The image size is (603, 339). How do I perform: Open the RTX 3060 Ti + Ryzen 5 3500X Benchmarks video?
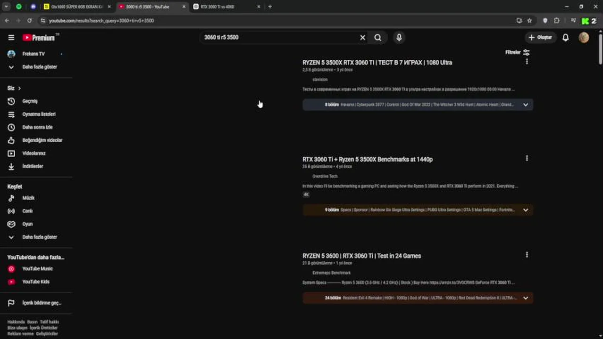tap(368, 160)
